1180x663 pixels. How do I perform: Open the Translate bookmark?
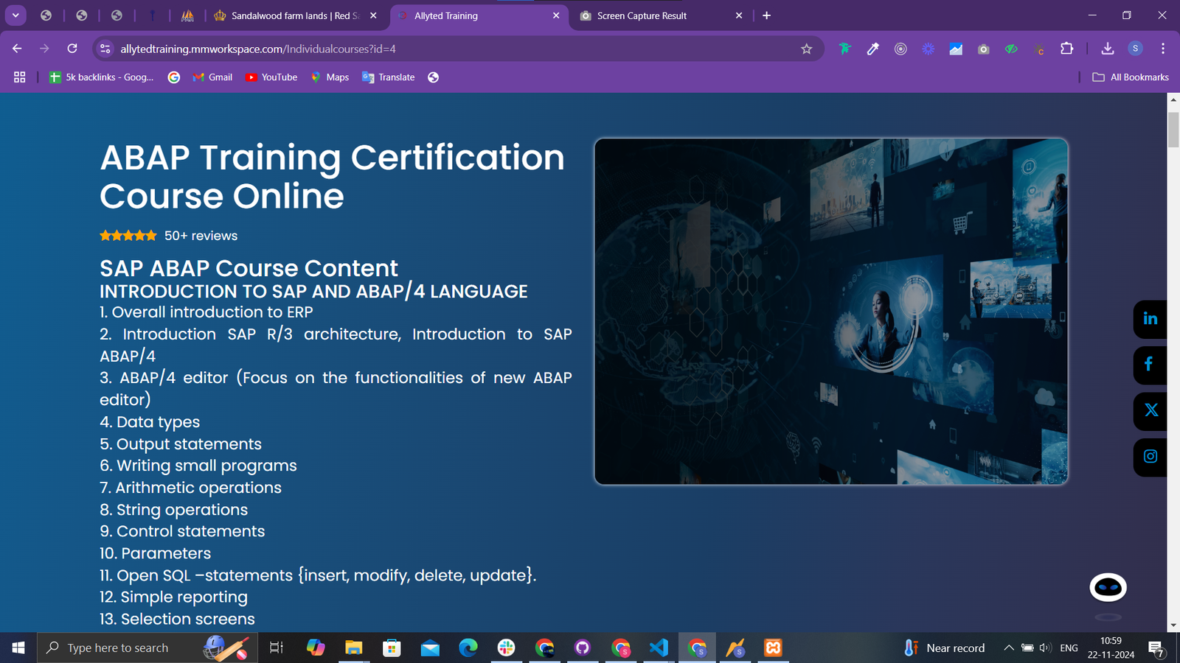388,77
